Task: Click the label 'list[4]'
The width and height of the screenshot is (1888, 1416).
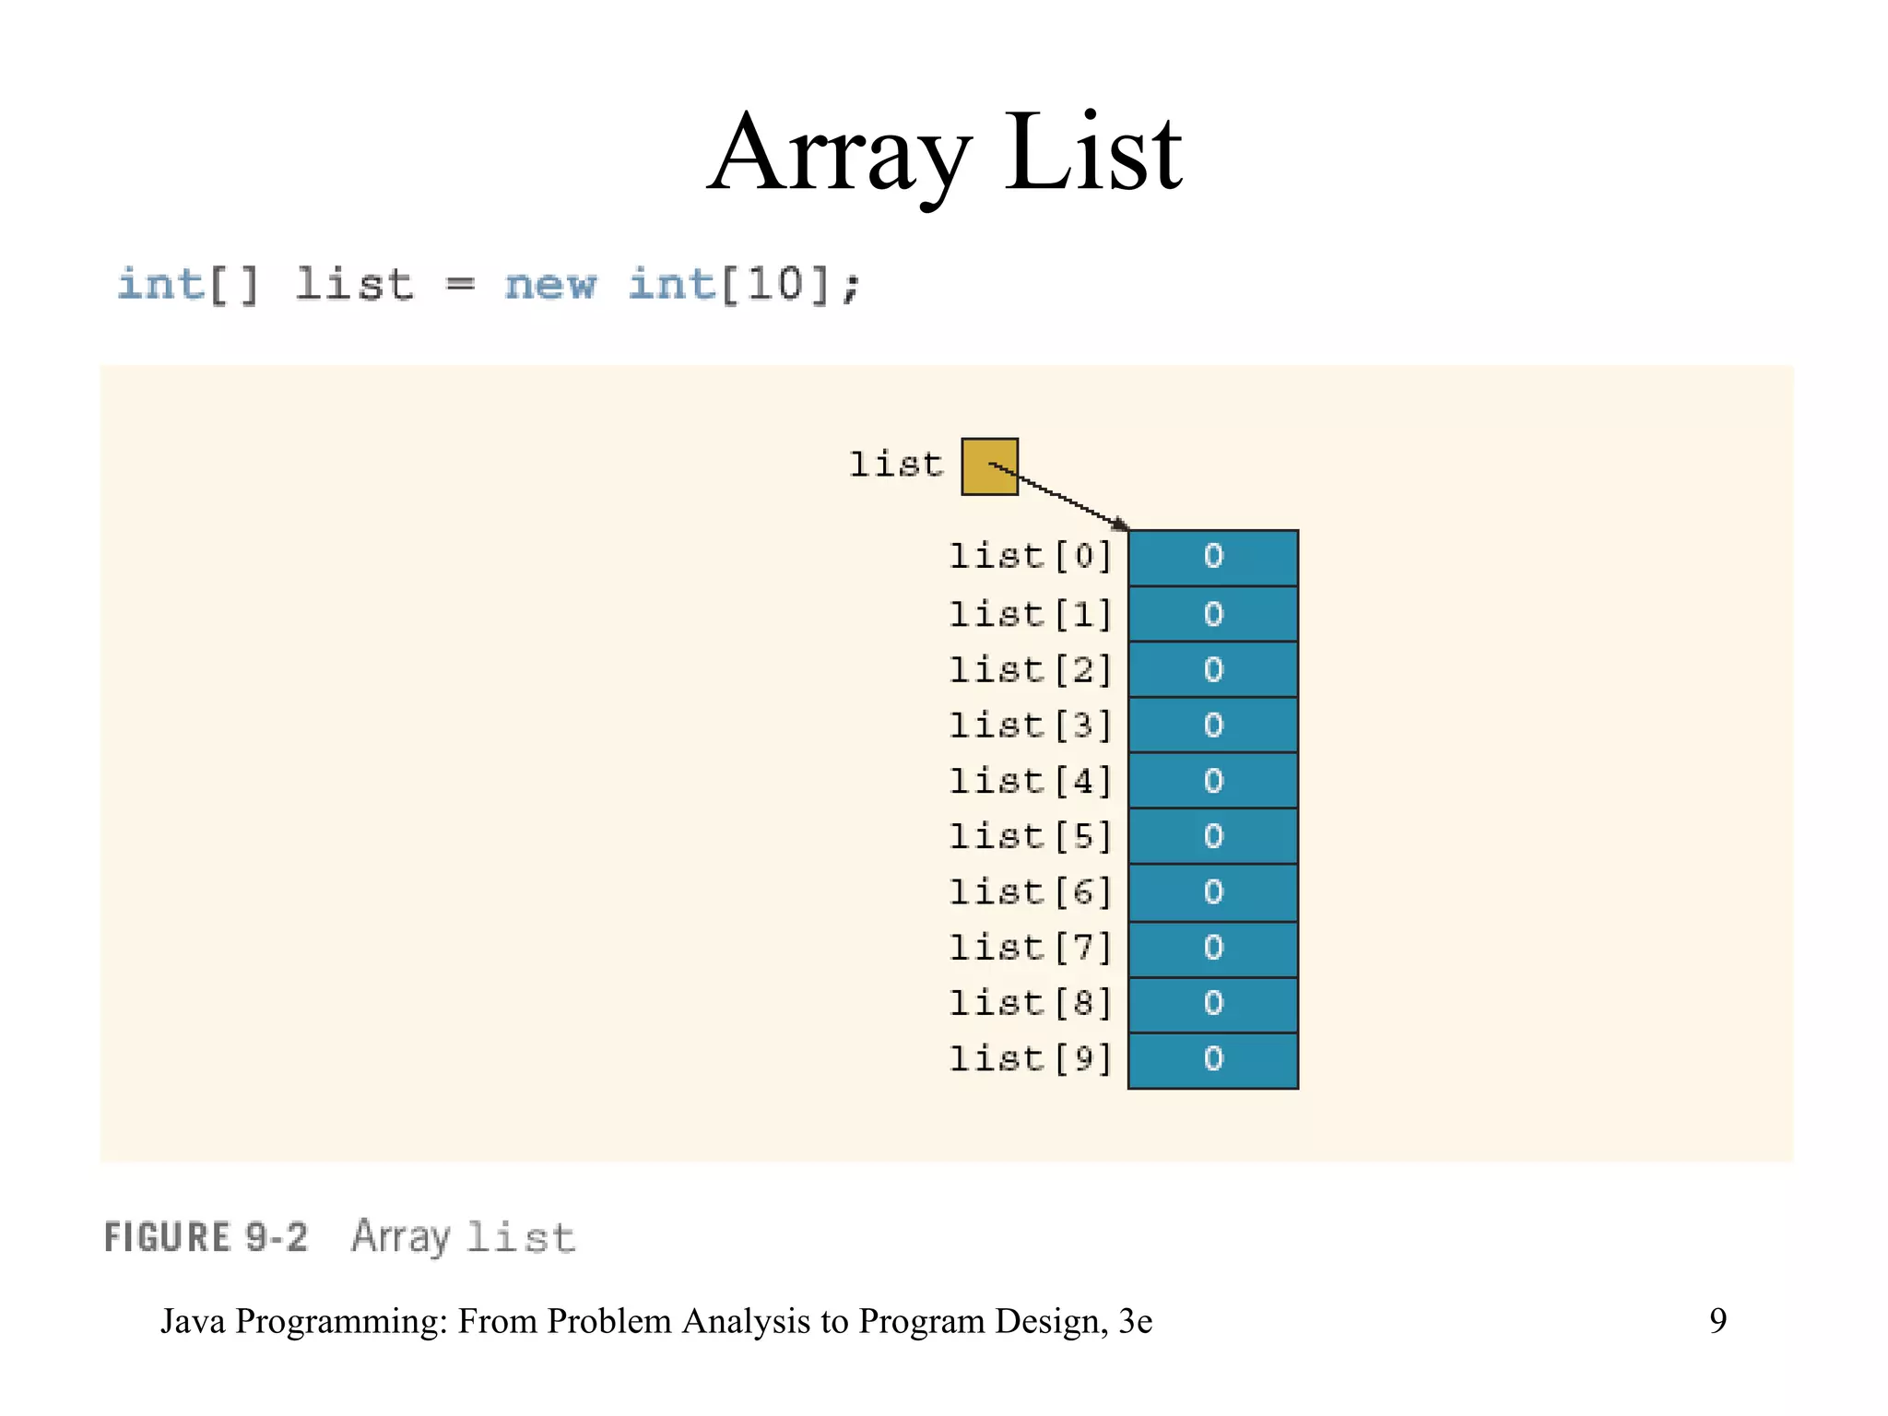Action: click(x=1031, y=781)
